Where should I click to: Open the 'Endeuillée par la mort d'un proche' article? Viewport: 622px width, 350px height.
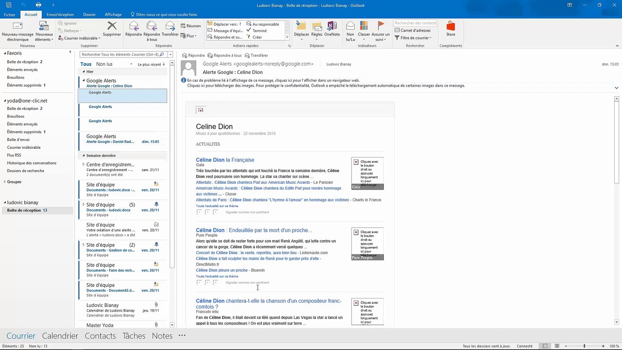coord(254,230)
